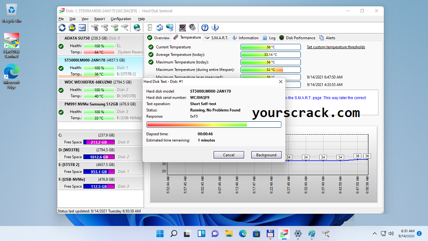Screen dimensions: 428x241
Task: Switch to the Log tab
Action: (x=269, y=38)
